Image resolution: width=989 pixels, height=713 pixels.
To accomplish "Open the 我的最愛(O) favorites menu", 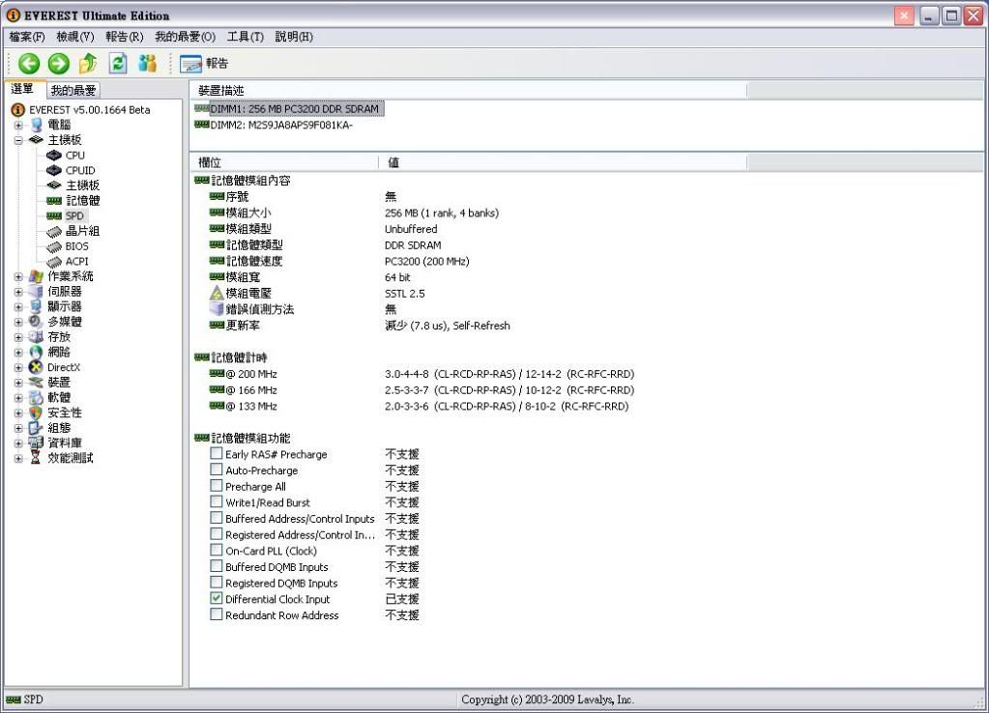I will (x=185, y=37).
